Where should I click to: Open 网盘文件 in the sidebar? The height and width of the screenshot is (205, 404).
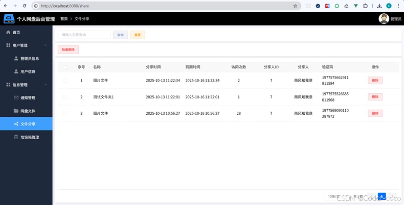point(26,111)
